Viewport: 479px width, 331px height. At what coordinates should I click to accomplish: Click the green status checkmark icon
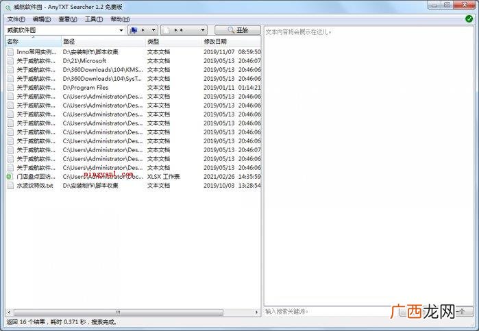(x=469, y=19)
